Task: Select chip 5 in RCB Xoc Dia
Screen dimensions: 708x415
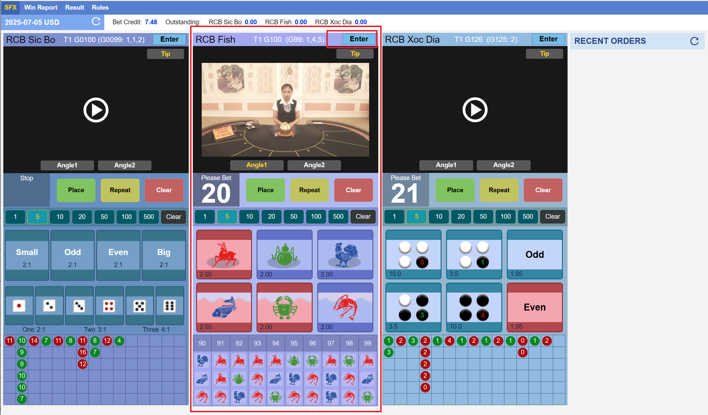Action: click(x=416, y=216)
